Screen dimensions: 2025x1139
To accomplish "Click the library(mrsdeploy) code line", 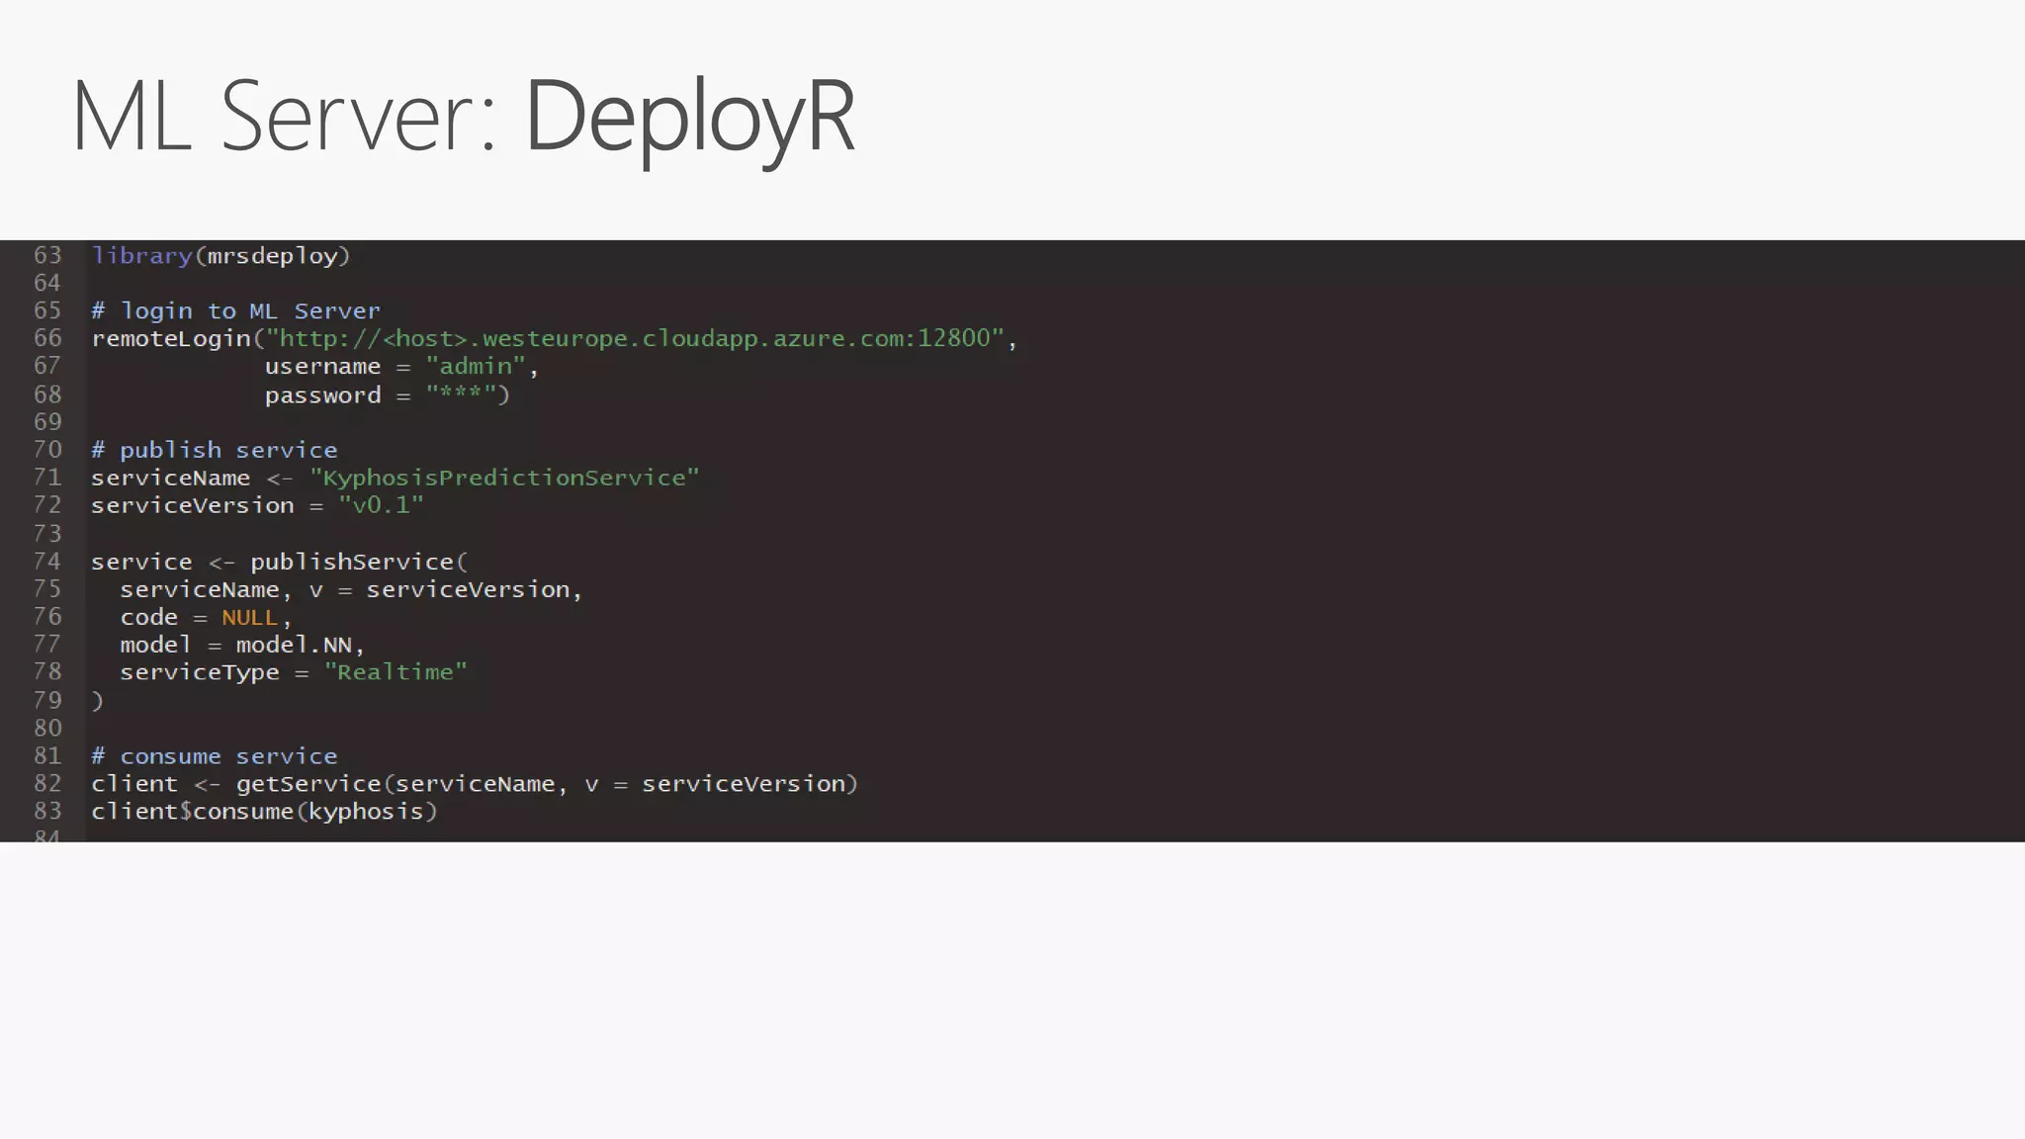I will (220, 256).
